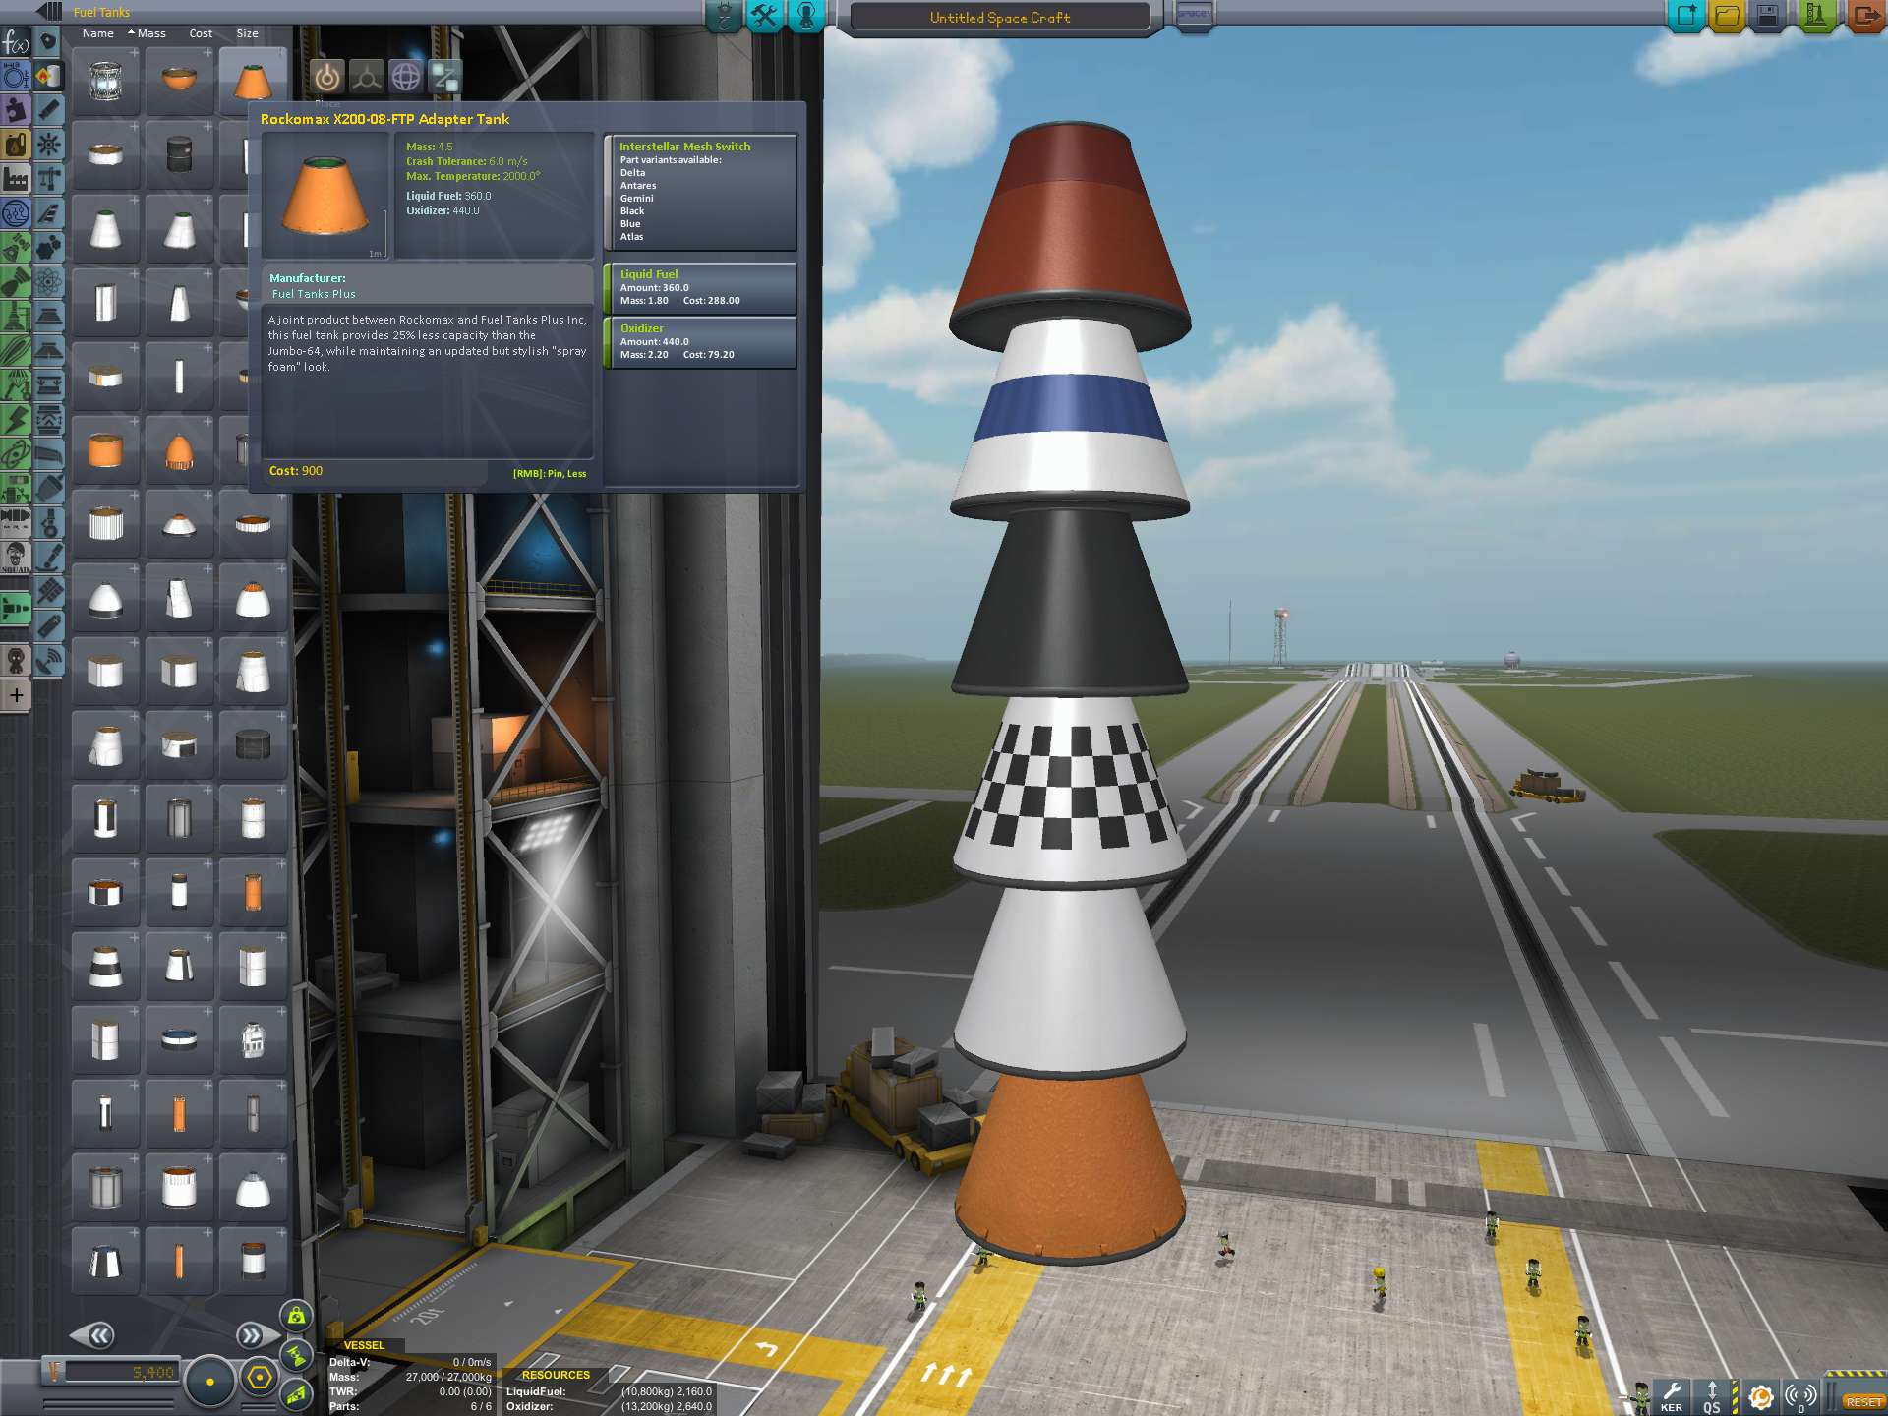
Task: Sort parts by the Size column
Action: [247, 32]
